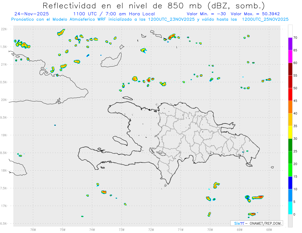Viewport: 302px width, 233px height.
Task: Click the colorbar tick label "60"
Action: [x=295, y=63]
